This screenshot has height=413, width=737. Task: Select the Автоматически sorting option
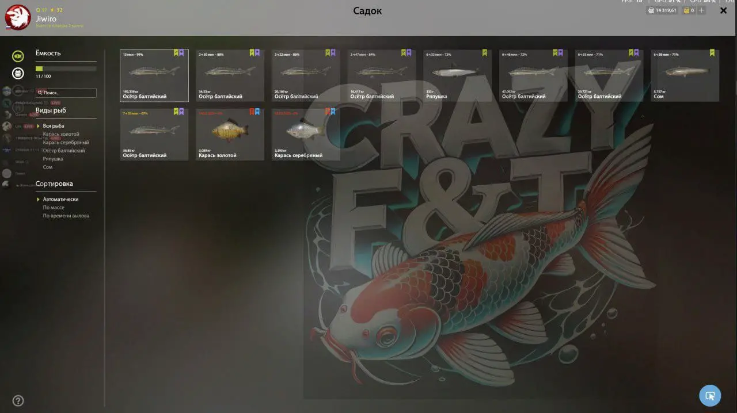pyautogui.click(x=60, y=199)
